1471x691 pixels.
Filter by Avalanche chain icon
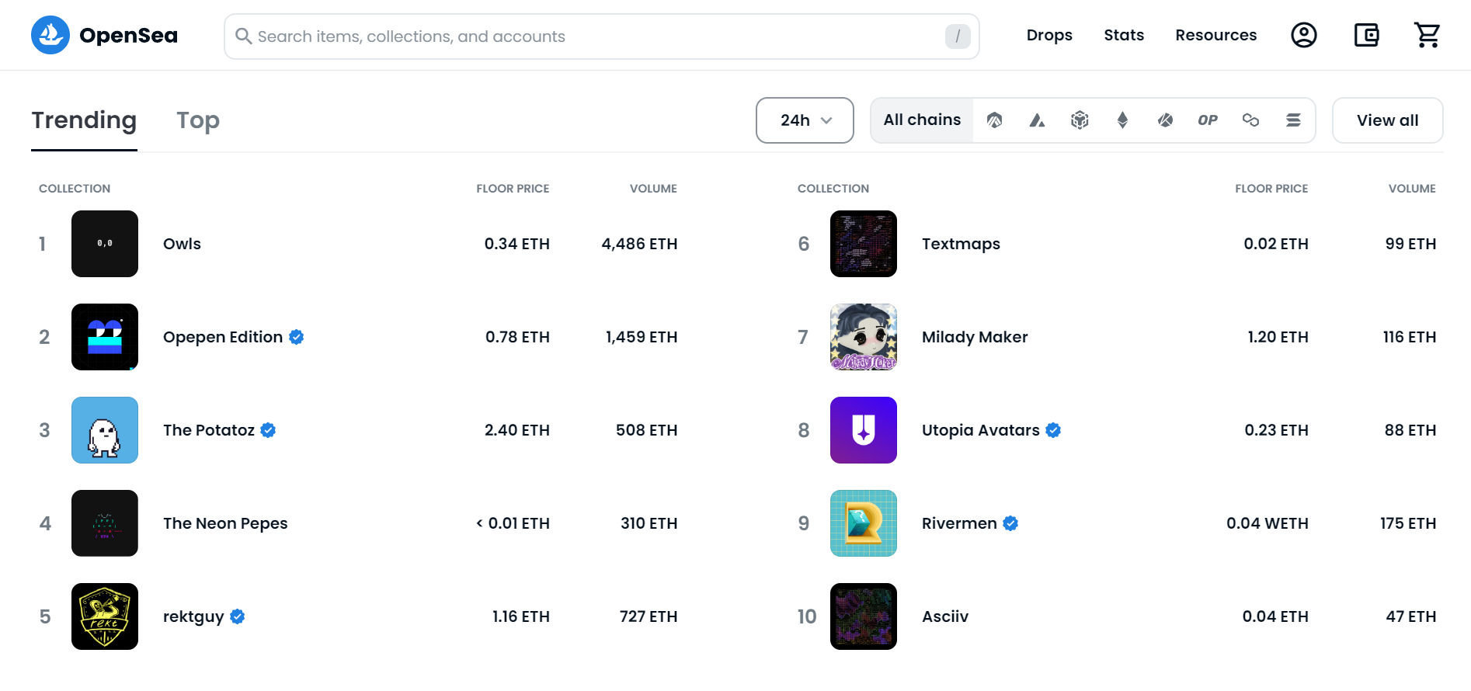1037,120
